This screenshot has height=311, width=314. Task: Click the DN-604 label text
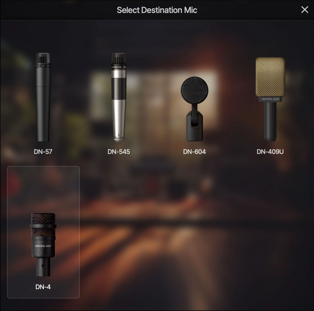(x=195, y=151)
